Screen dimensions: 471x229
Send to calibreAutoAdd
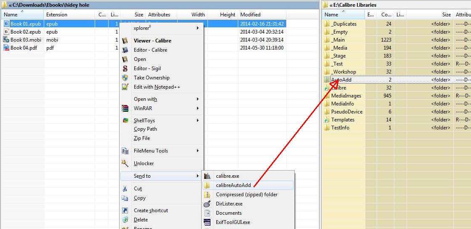click(x=248, y=186)
